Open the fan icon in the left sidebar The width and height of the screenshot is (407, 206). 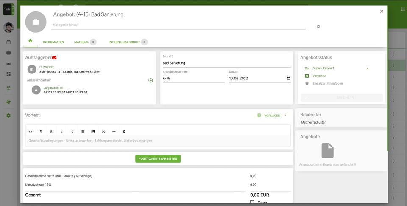[x=8, y=102]
